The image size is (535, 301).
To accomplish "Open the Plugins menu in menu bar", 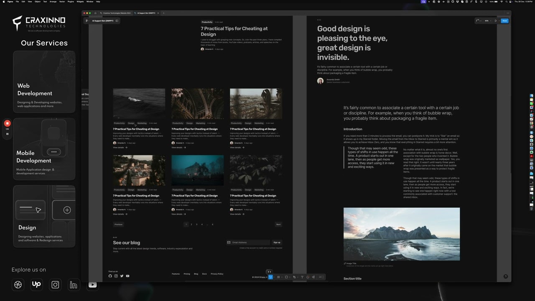I will (71, 2).
